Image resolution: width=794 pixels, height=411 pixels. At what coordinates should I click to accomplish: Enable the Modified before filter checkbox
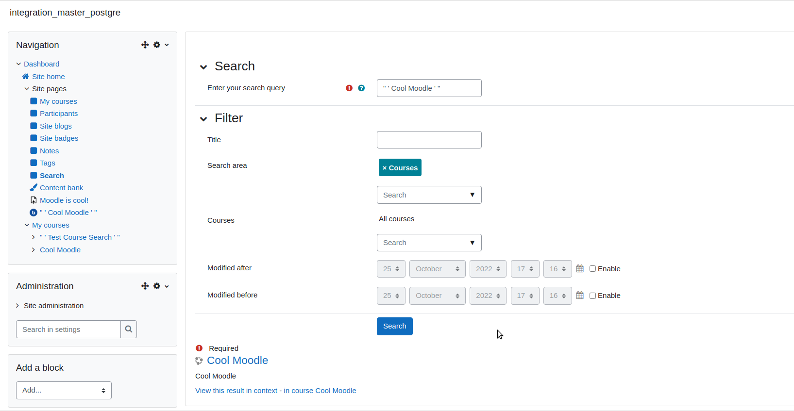coord(592,296)
